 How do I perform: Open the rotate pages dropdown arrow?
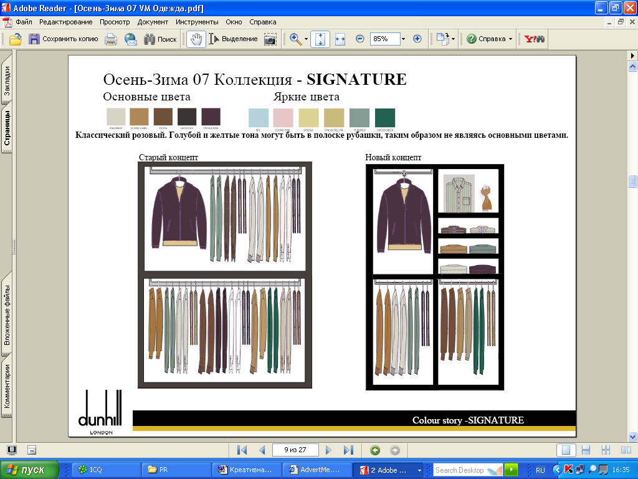pyautogui.click(x=454, y=39)
